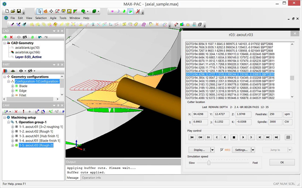The height and width of the screenshot is (188, 302).
Task: Click the Spindle speed field
Action: [x=275, y=122]
